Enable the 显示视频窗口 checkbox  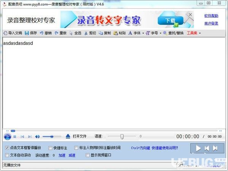(x=87, y=155)
